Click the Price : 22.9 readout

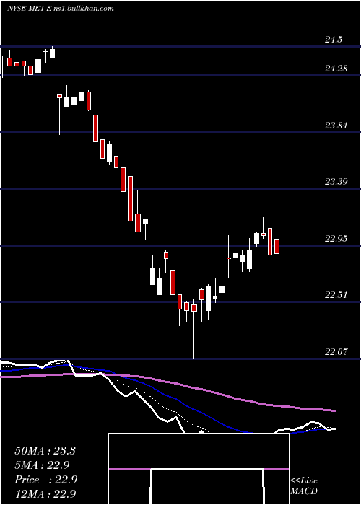(x=45, y=480)
